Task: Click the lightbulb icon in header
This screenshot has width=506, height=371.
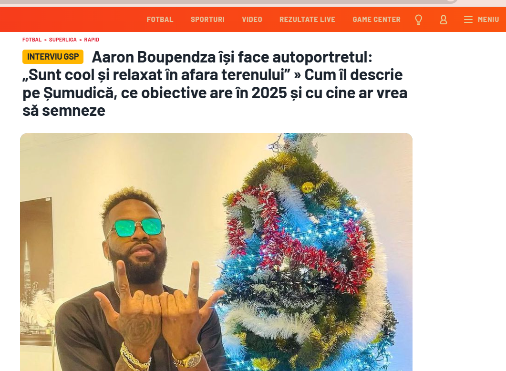Action: point(419,20)
